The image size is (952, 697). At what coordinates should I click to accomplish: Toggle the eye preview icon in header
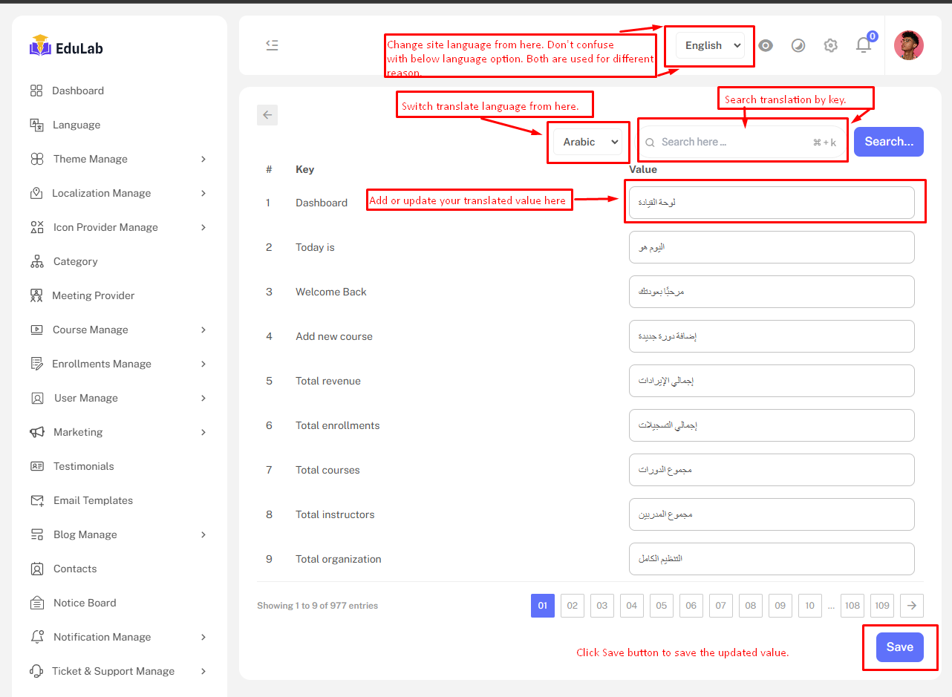[x=766, y=45]
